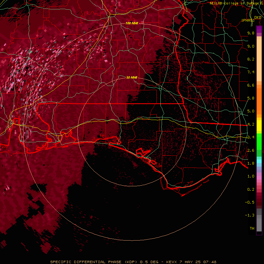The image size is (264, 264).
Task: Click the TH legend label
Action: click(252, 229)
